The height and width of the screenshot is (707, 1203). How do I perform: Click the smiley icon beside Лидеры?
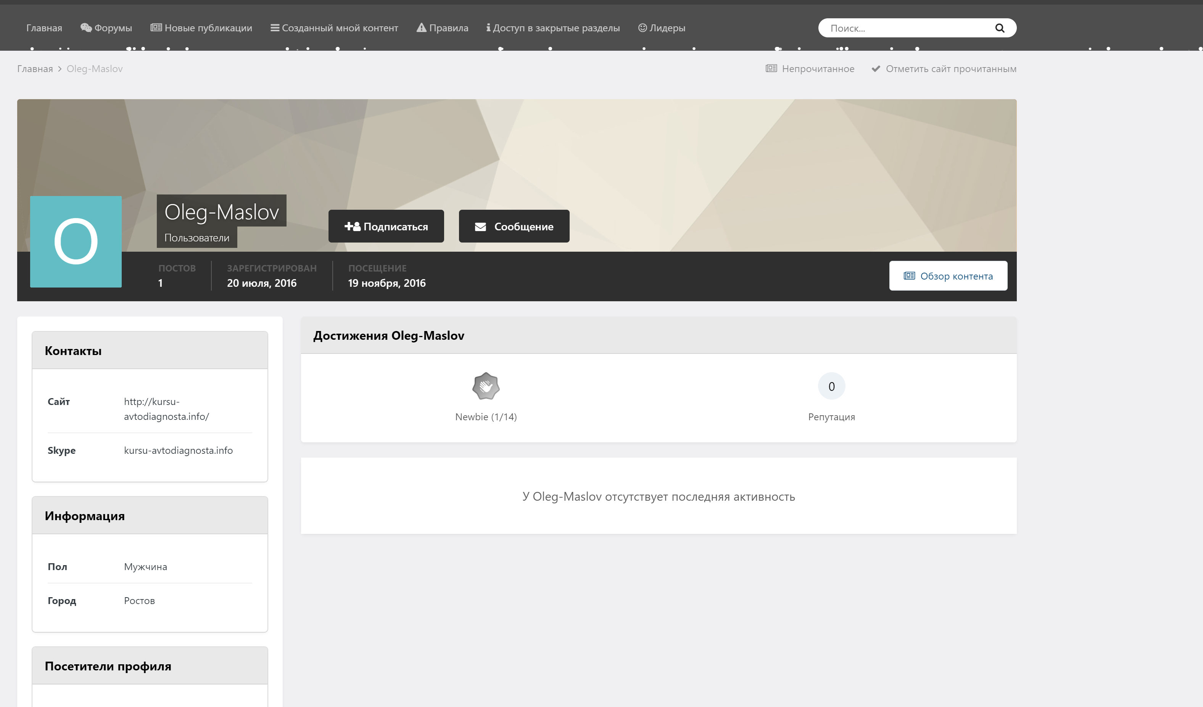pos(643,28)
